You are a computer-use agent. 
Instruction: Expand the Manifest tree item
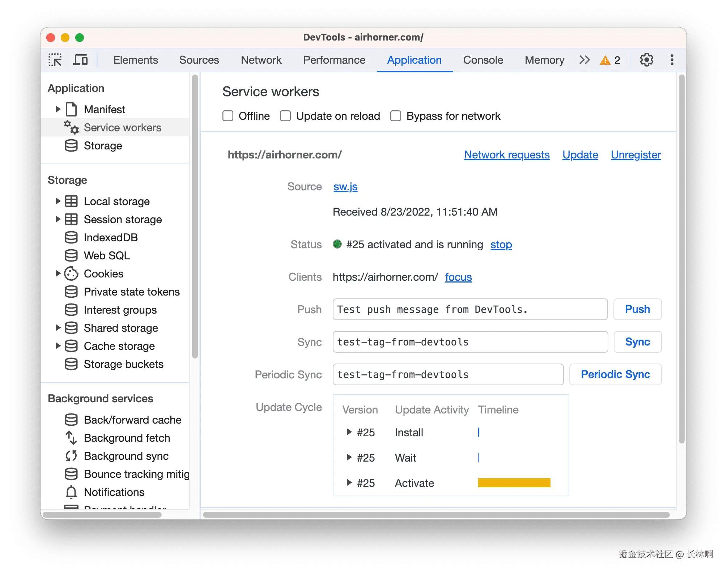(x=58, y=109)
